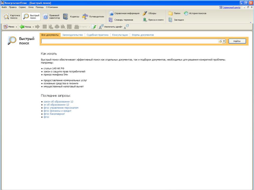Open the search field history dropdown
This screenshot has width=254, height=190.
(224, 41)
